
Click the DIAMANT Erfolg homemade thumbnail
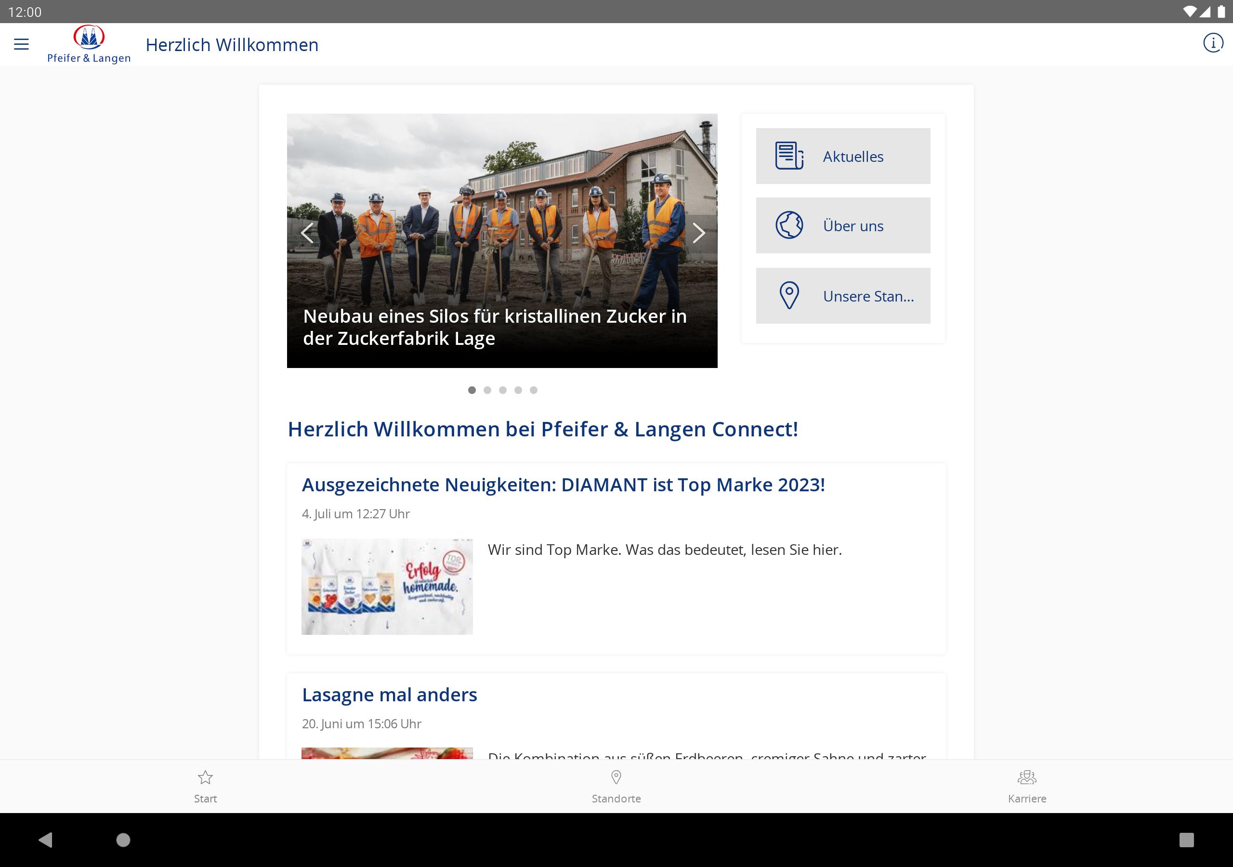(x=387, y=587)
